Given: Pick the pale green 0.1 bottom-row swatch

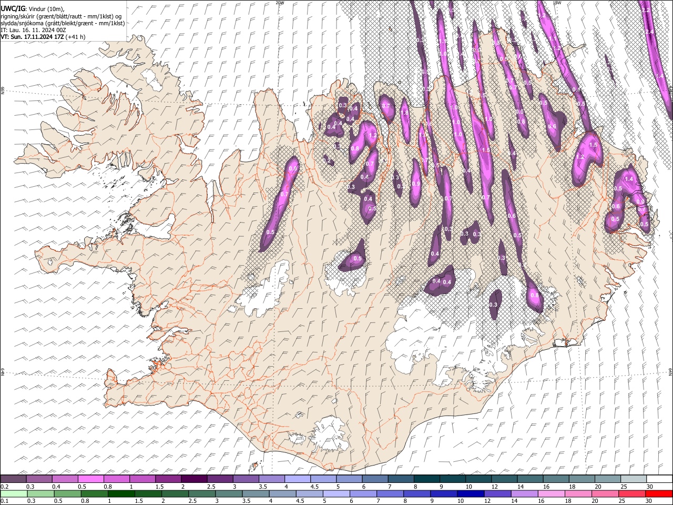Looking at the screenshot, I should 14,493.
